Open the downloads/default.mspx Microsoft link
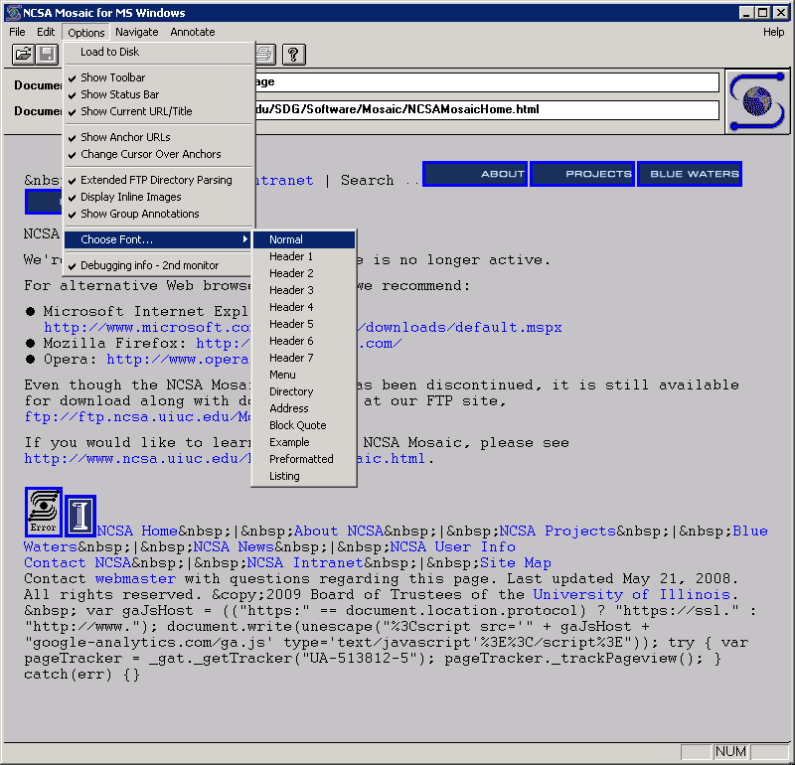The image size is (795, 765). [x=460, y=328]
